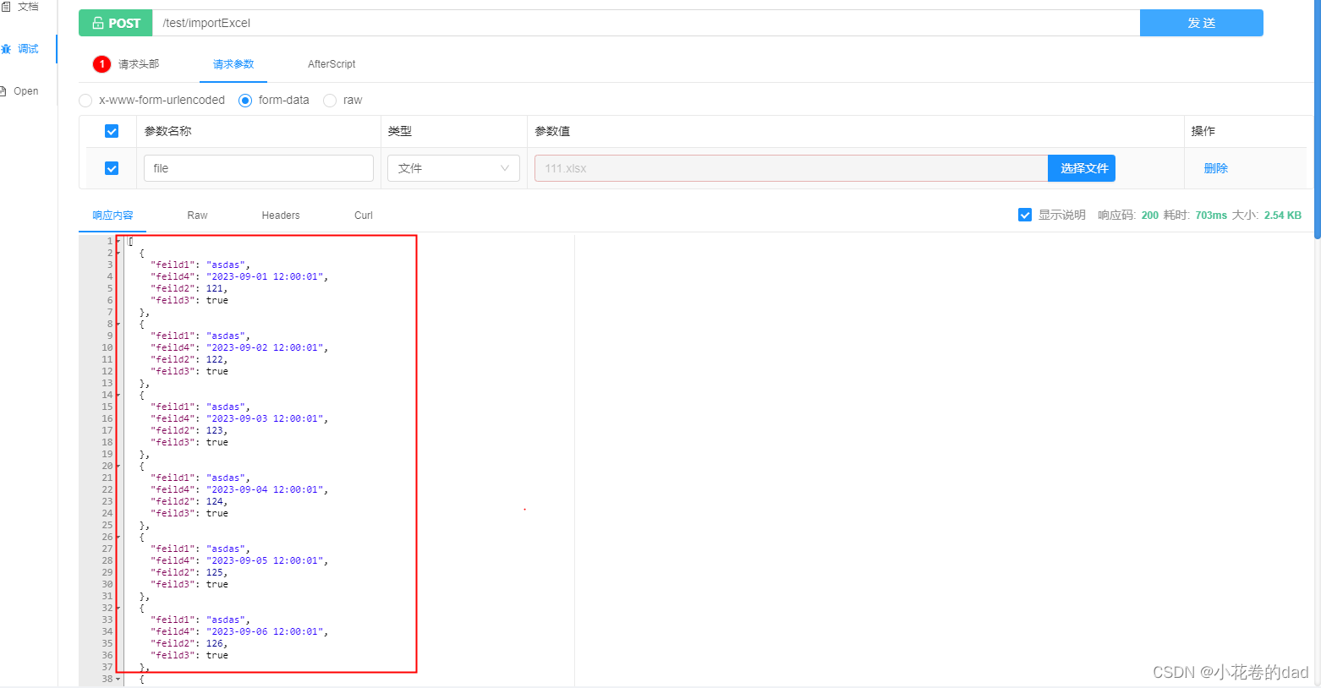Viewport: 1321px width, 688px height.
Task: Select the x-www-form-urlencoded radio option
Action: (x=85, y=101)
